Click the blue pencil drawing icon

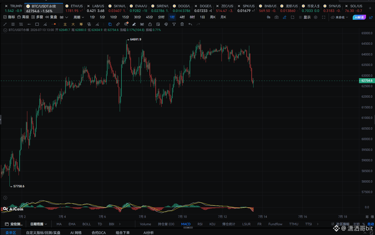point(285,17)
